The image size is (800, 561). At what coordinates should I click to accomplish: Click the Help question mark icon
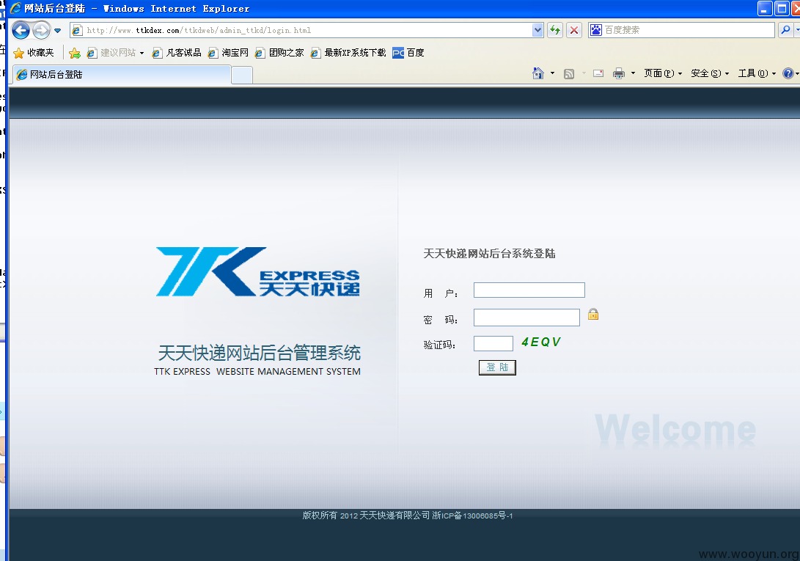[x=788, y=73]
